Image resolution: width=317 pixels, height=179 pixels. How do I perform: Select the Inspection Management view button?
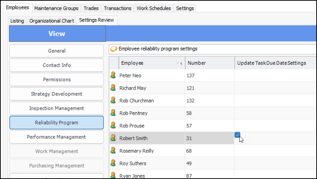(x=56, y=108)
